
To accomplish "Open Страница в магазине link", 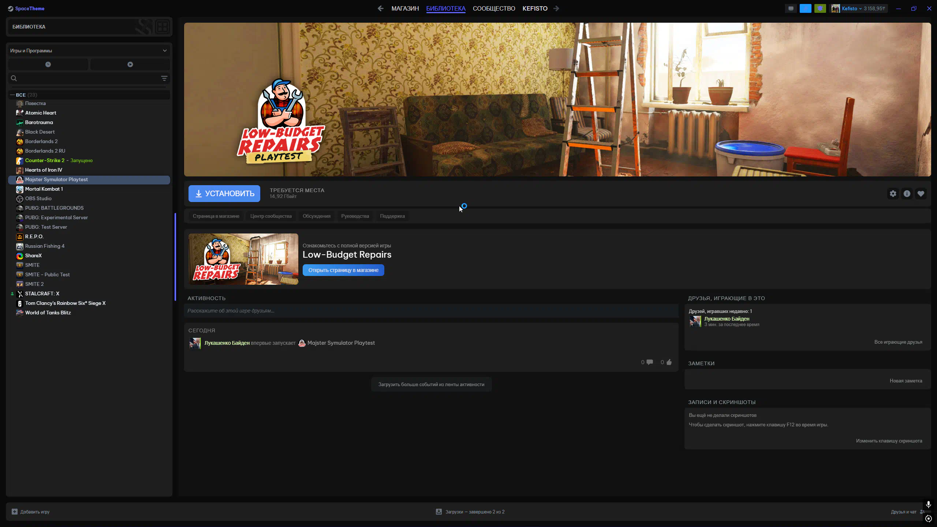I will (216, 216).
